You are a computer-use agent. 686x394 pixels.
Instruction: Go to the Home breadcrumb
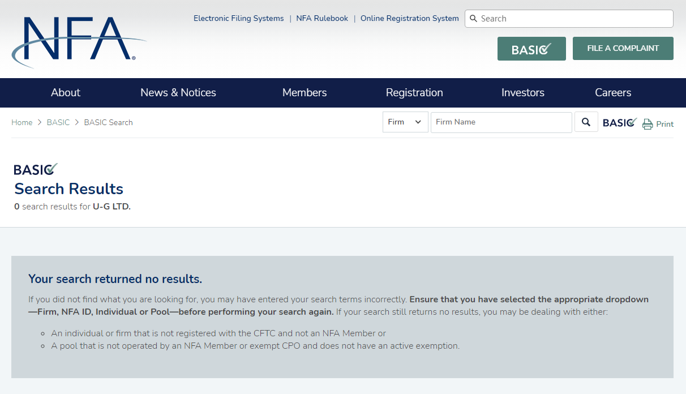22,122
